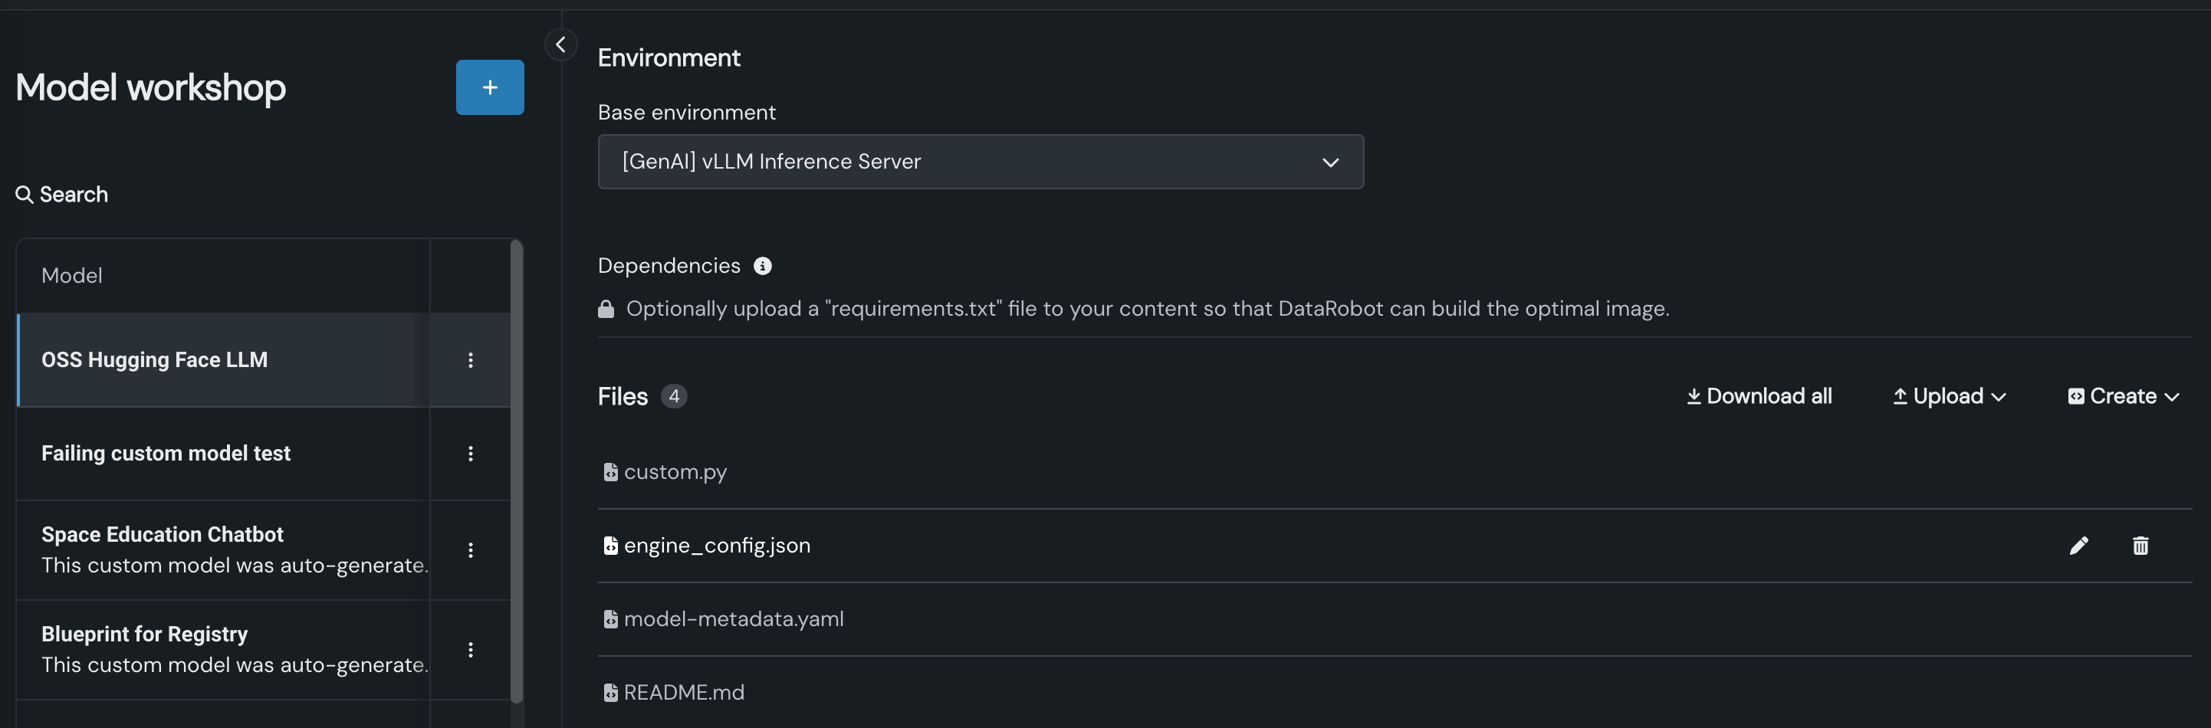2211x728 pixels.
Task: Open actions menu for Blueprint for Registry
Action: [469, 650]
